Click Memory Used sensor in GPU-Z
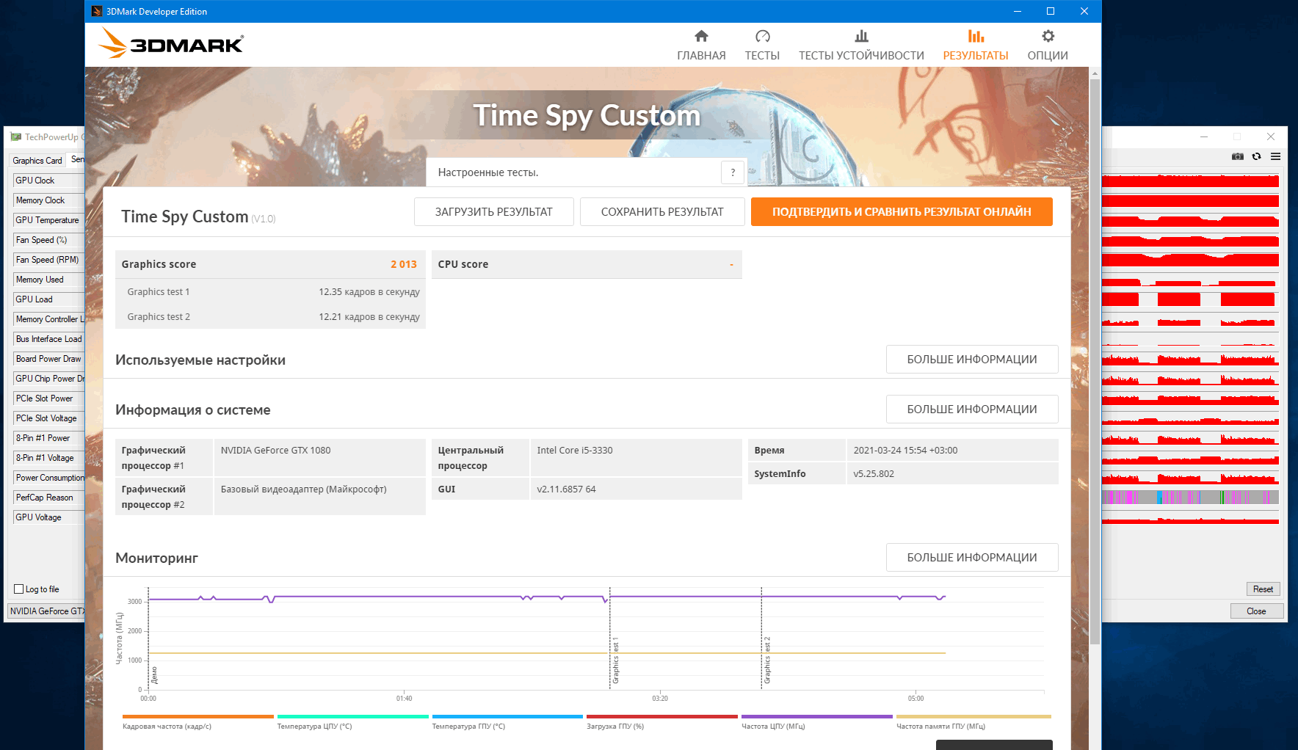Viewport: 1298px width, 750px height. (x=48, y=280)
